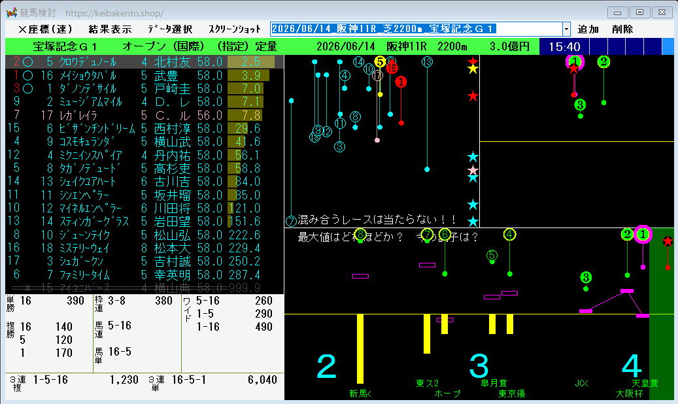Click the green circled 3 marker in top-right chart
Screen dimensions: 678x404
(x=580, y=105)
